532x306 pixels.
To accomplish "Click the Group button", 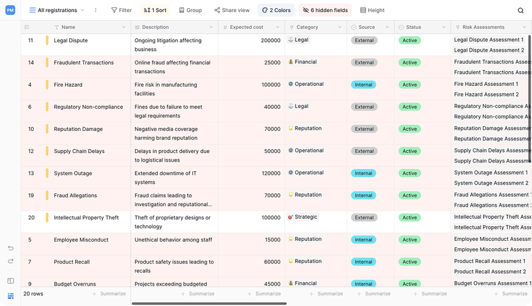I will (x=190, y=11).
